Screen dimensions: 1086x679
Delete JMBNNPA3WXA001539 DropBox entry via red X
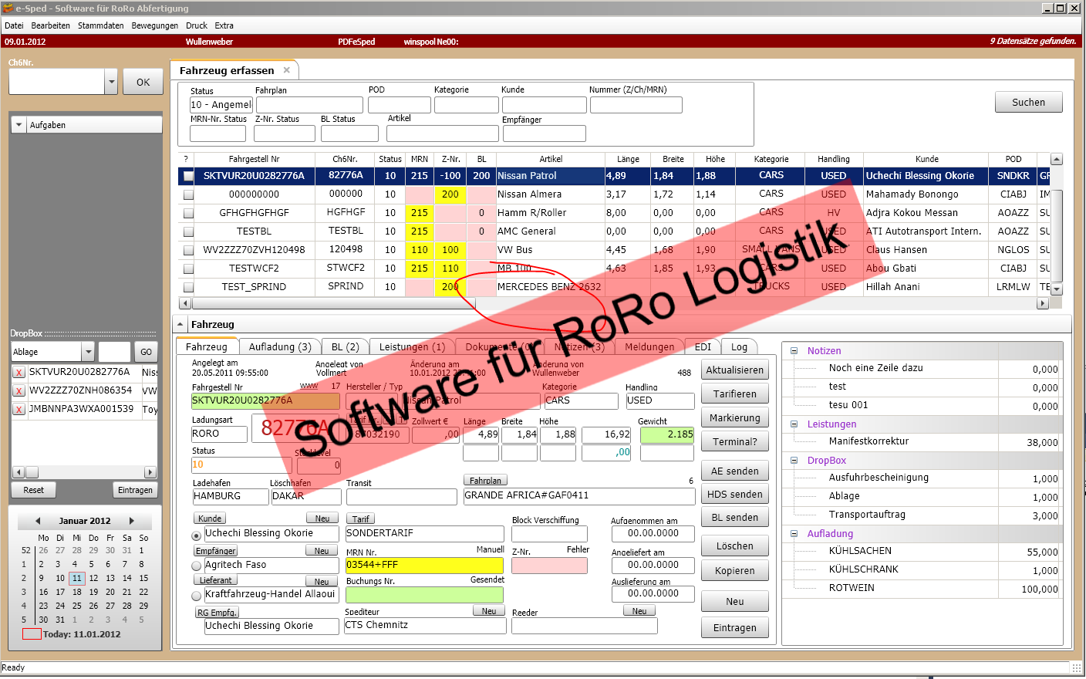point(19,410)
